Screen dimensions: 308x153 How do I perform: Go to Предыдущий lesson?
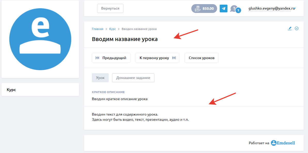tap(111, 58)
